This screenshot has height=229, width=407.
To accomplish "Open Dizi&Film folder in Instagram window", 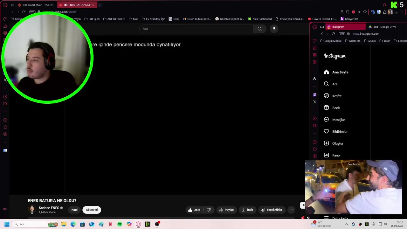I will 353,41.
